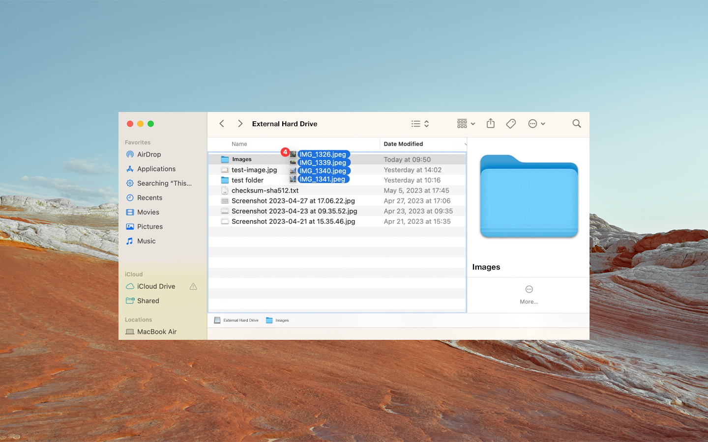Click the Forward navigation arrow
This screenshot has width=708, height=442.
240,124
